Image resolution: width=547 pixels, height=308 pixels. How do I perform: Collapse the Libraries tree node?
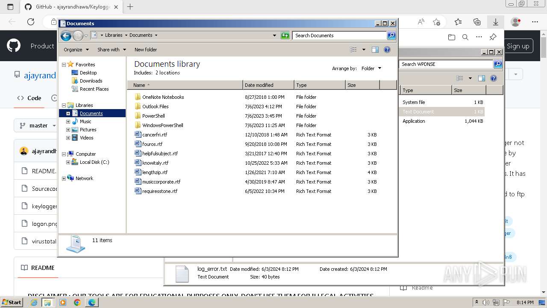[64, 105]
